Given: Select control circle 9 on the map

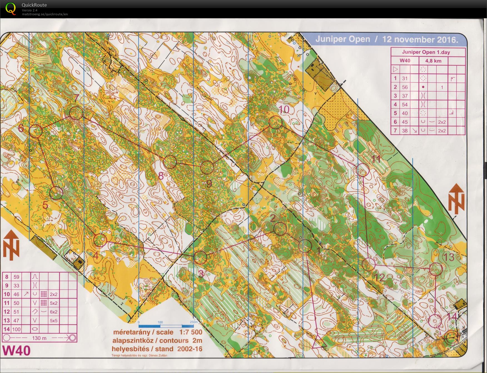Looking at the screenshot, I should pos(207,167).
